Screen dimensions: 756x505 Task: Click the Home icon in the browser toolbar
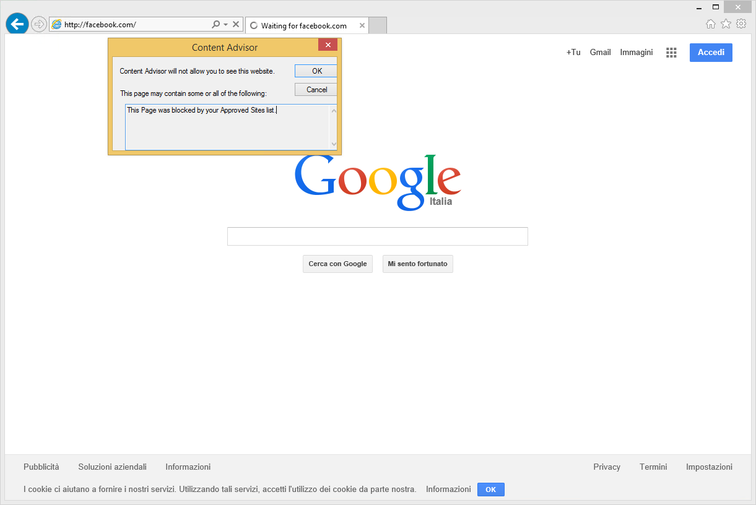point(711,24)
